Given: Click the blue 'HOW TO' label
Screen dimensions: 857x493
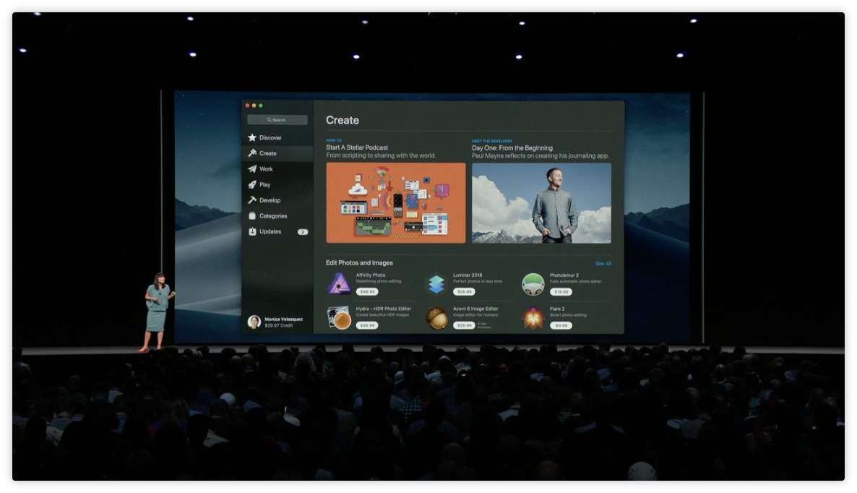Looking at the screenshot, I should tap(333, 140).
